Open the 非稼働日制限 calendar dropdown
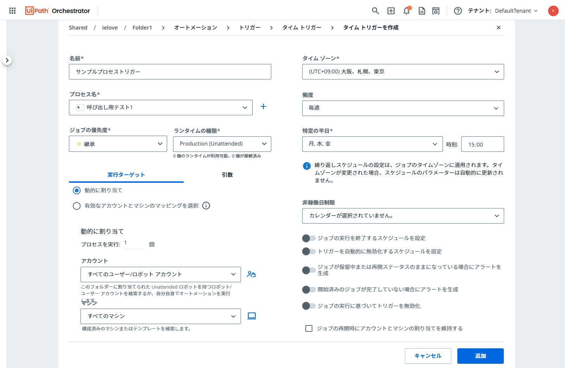 click(403, 216)
